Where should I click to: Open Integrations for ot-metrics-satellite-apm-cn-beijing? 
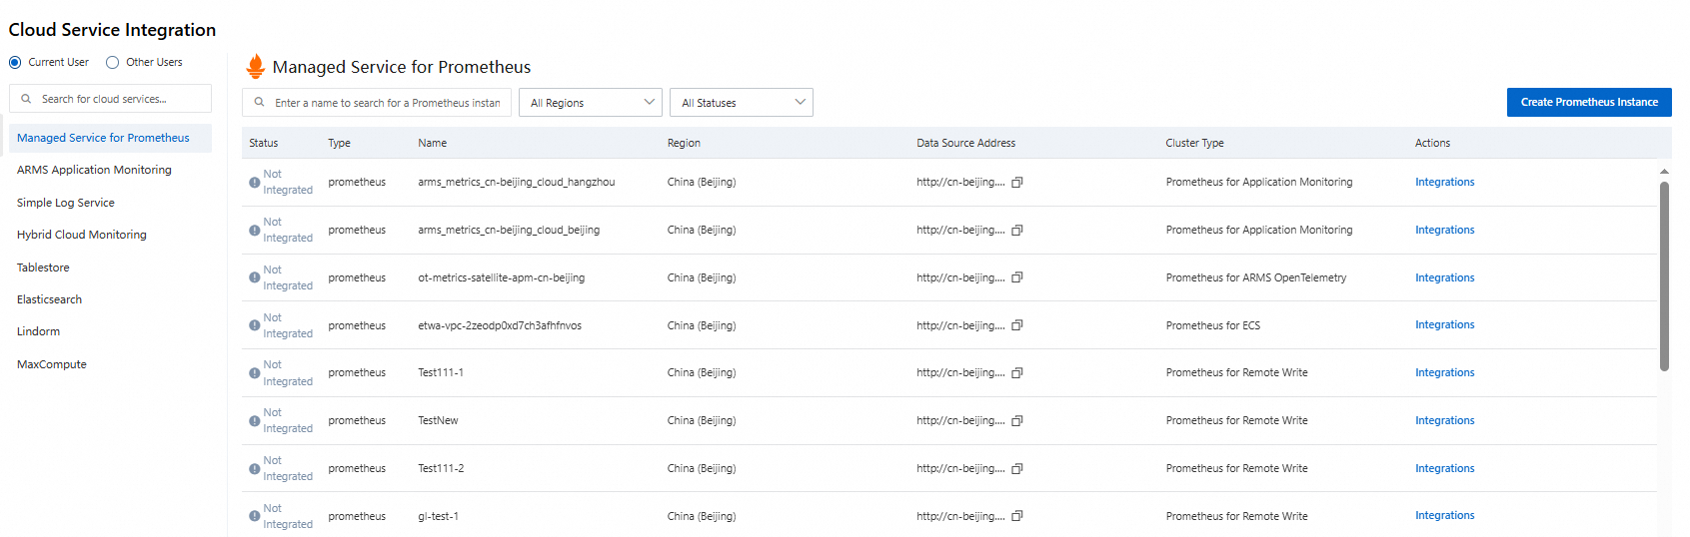1444,277
